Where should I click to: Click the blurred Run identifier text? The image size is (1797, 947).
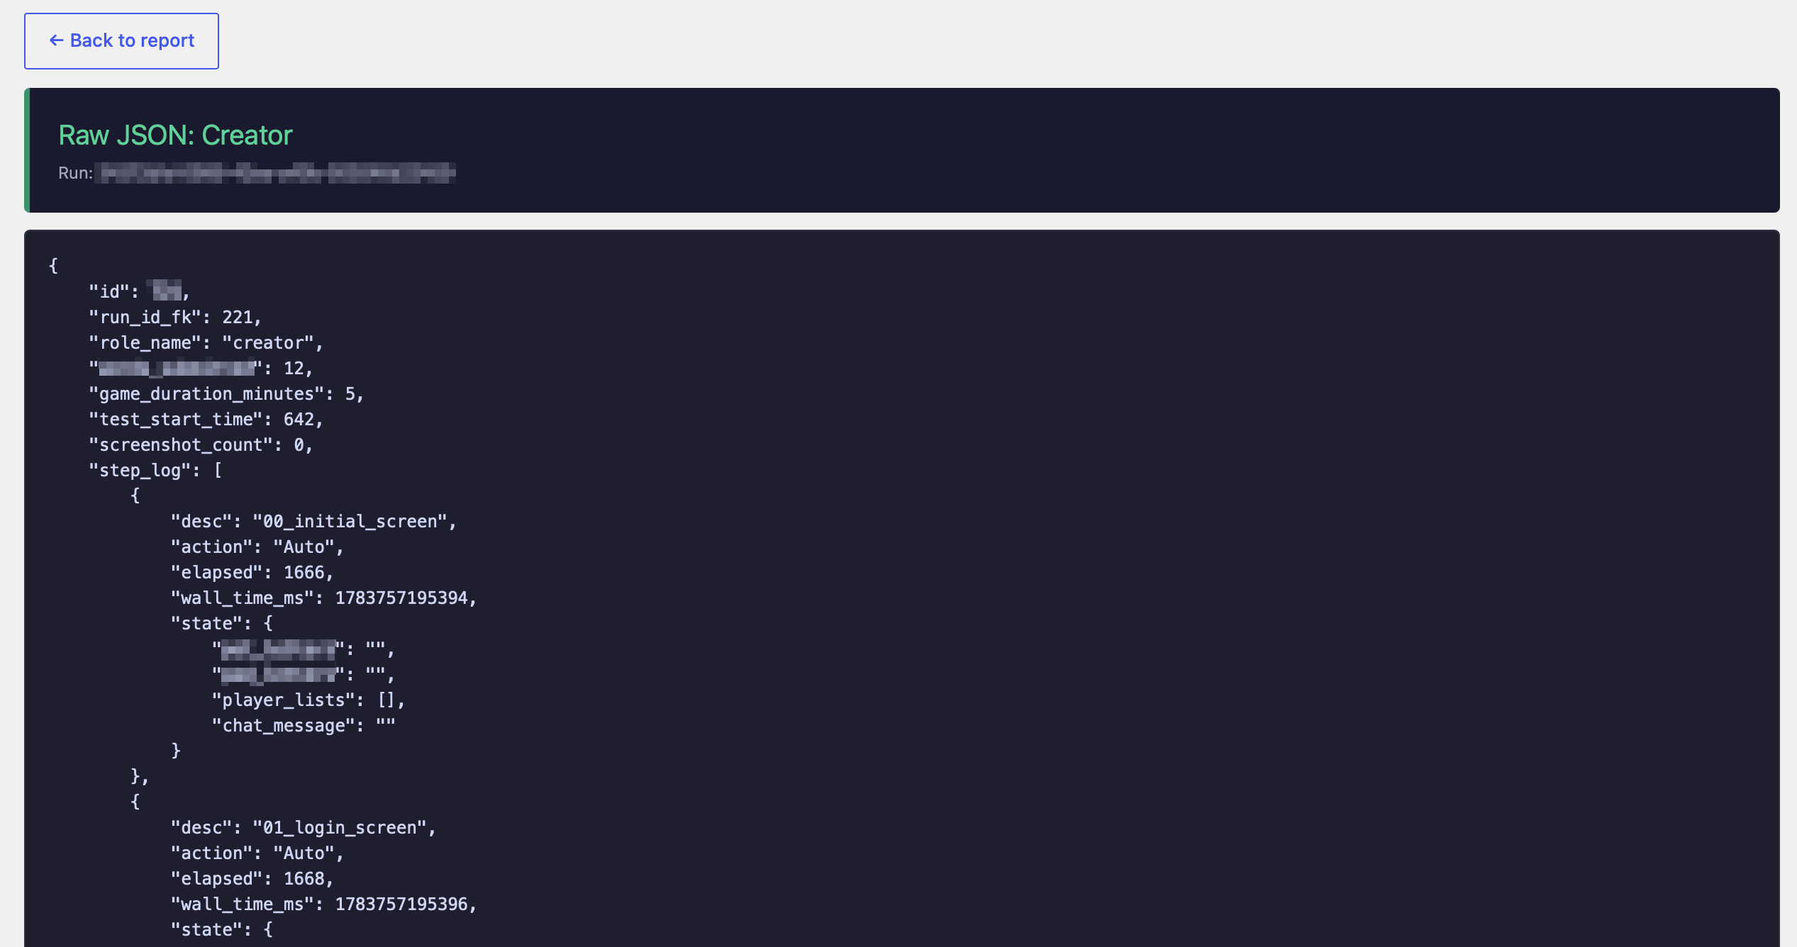[275, 173]
